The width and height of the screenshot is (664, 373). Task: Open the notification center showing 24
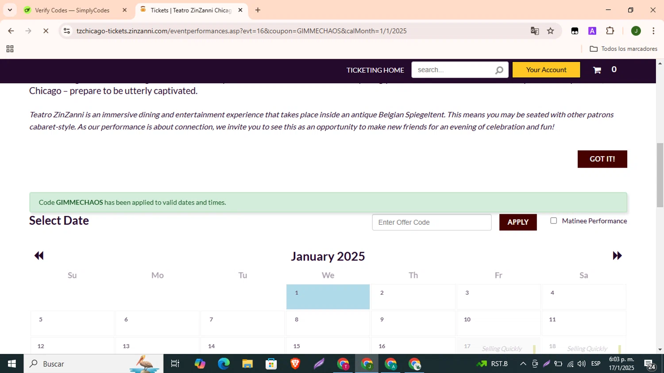click(650, 365)
